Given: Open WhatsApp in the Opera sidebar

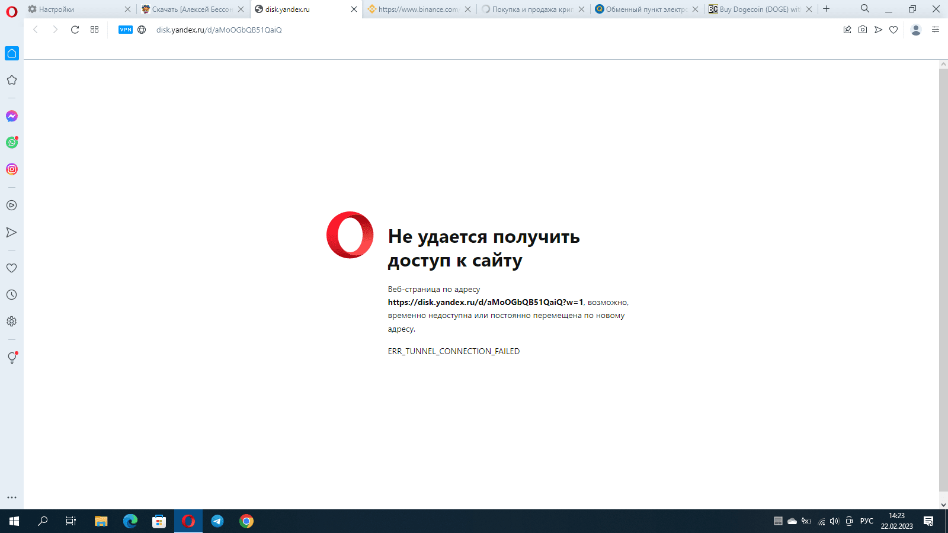Looking at the screenshot, I should click(11, 143).
